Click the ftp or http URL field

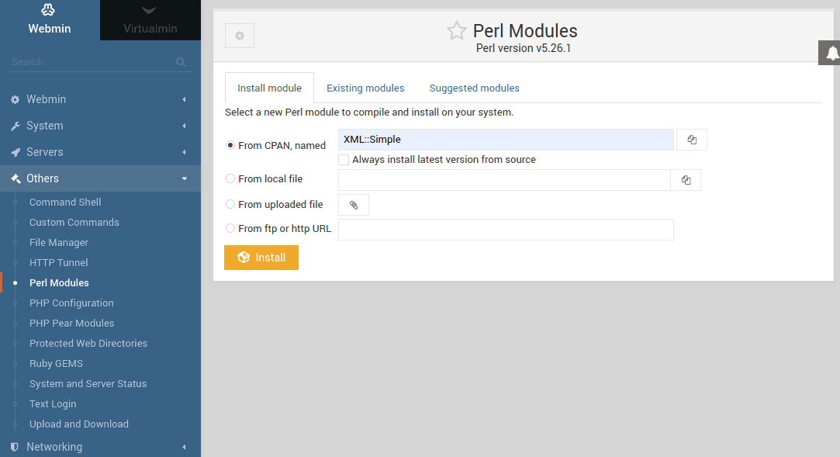pos(506,230)
